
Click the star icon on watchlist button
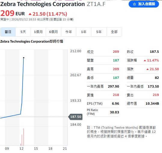click(x=134, y=4)
